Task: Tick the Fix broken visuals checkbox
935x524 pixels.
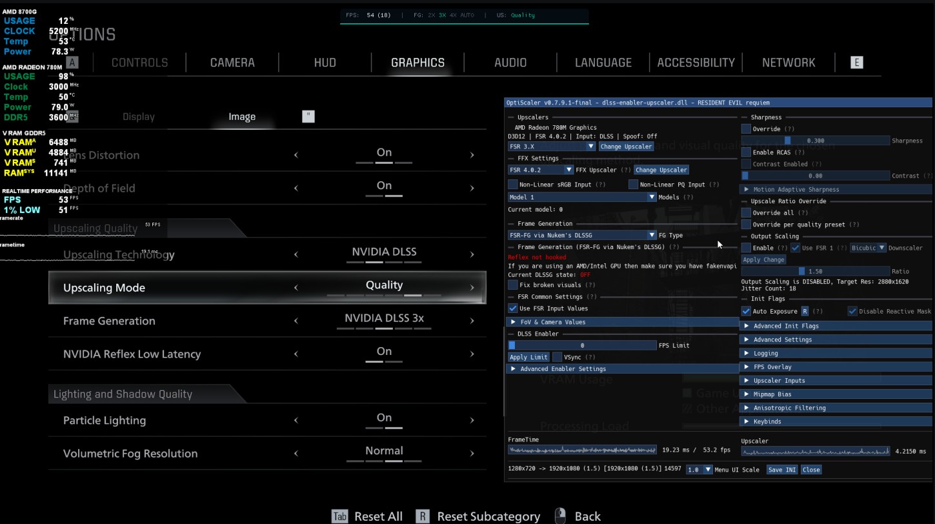Action: click(513, 285)
